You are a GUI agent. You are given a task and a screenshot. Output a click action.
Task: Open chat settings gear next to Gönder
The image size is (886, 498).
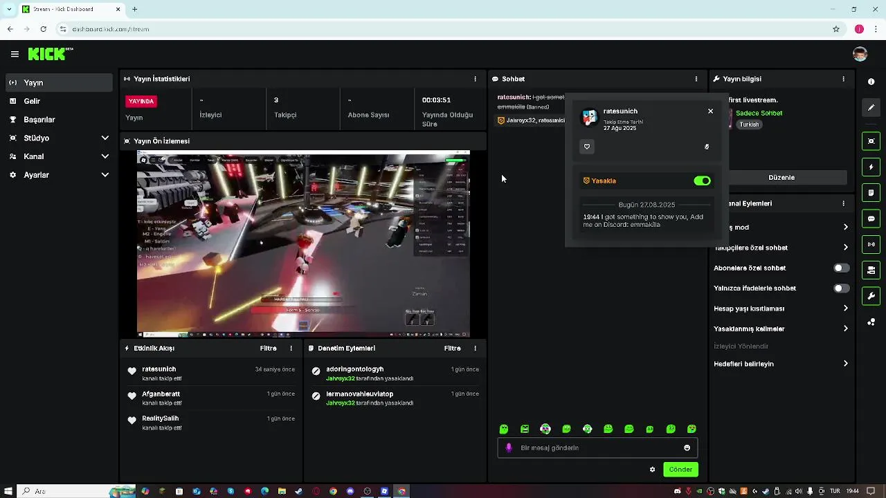coord(652,470)
